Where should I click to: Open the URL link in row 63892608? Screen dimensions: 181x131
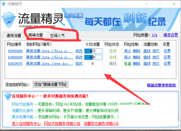50,51
